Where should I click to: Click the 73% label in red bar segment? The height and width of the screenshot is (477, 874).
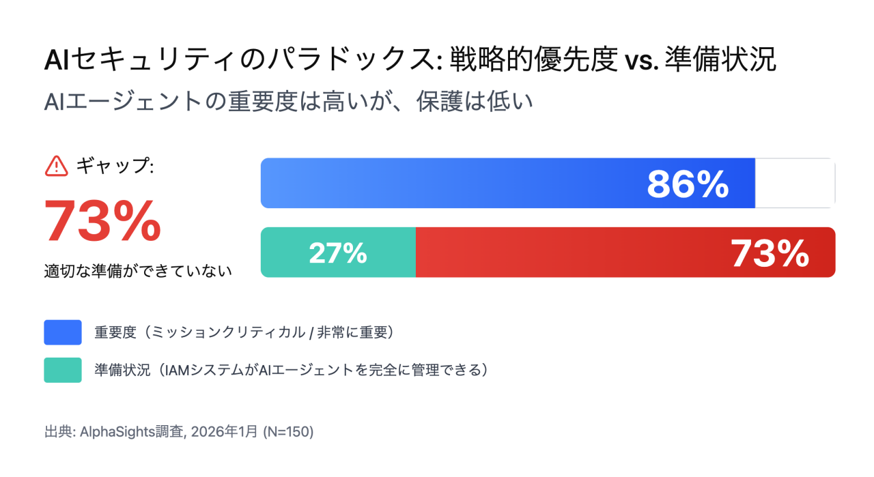pos(770,254)
